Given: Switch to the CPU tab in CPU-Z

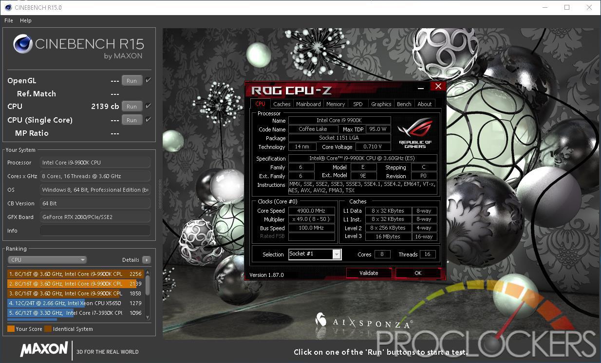Looking at the screenshot, I should (x=260, y=104).
